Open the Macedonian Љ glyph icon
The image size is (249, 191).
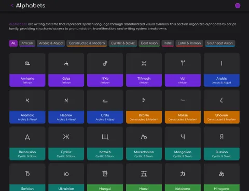pyautogui.click(x=144, y=137)
